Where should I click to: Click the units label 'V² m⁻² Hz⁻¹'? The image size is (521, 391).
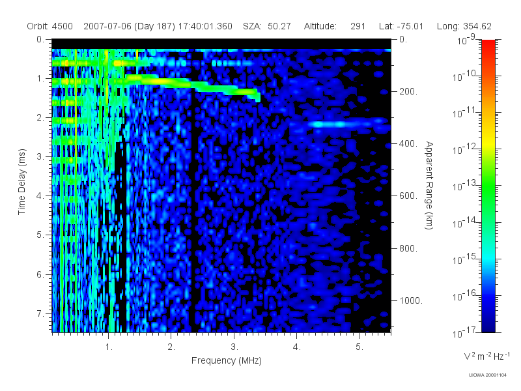coord(486,356)
